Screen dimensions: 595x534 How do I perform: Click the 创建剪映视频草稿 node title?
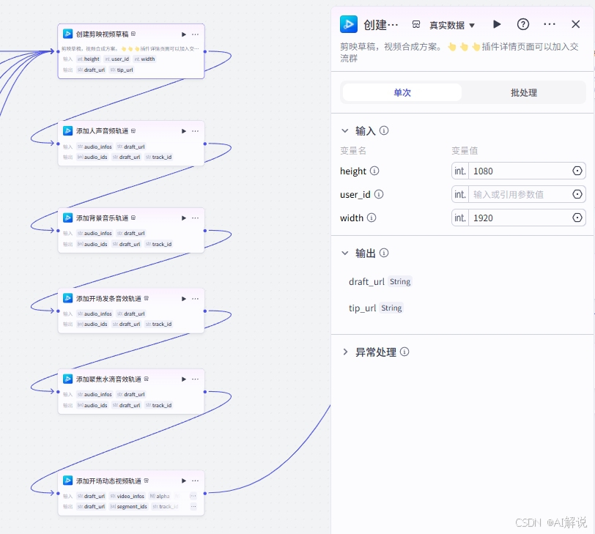coord(102,34)
